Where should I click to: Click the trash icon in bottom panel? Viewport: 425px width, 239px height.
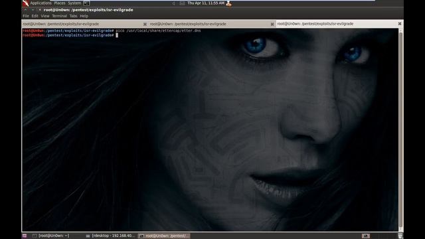click(x=400, y=236)
